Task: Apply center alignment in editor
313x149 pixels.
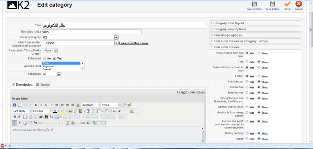Action: (62, 105)
